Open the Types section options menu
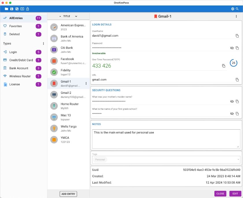 [43, 44]
